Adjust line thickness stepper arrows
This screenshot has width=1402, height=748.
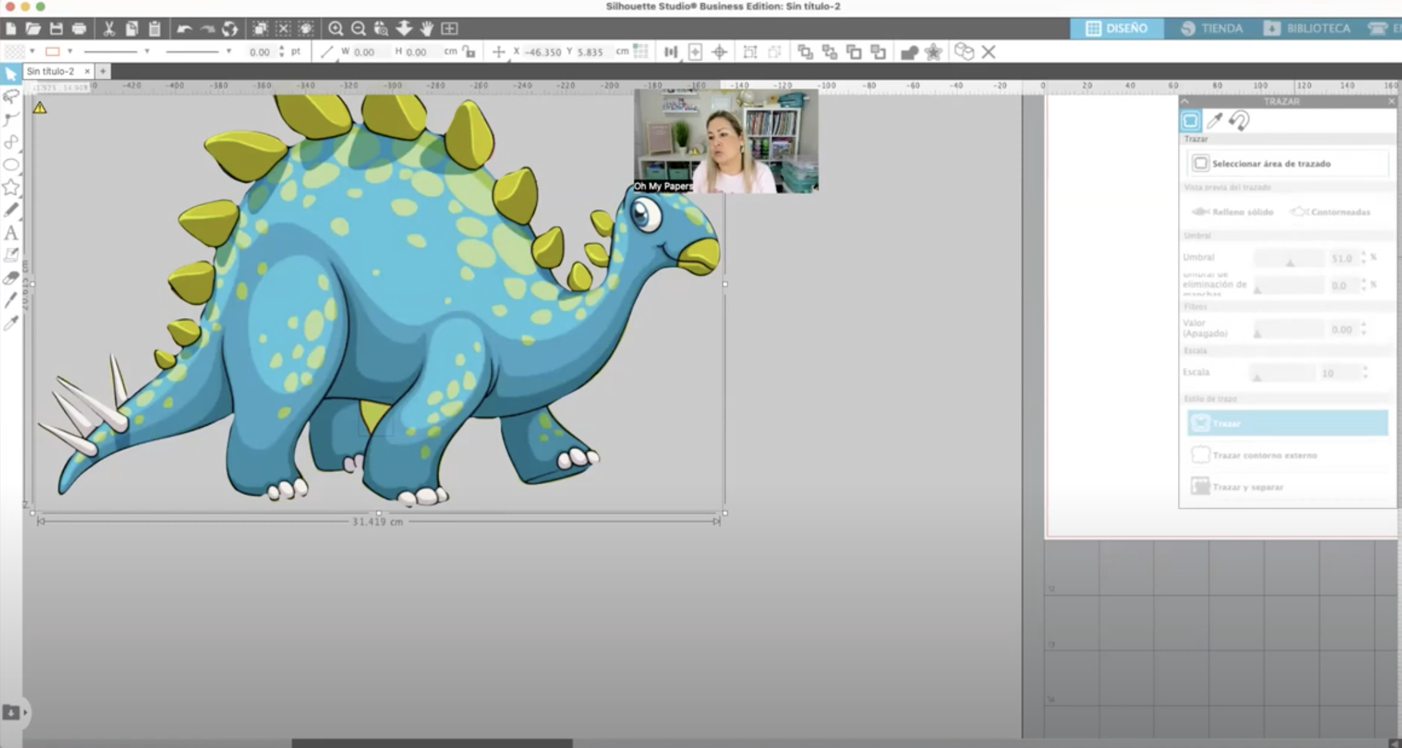[x=282, y=52]
